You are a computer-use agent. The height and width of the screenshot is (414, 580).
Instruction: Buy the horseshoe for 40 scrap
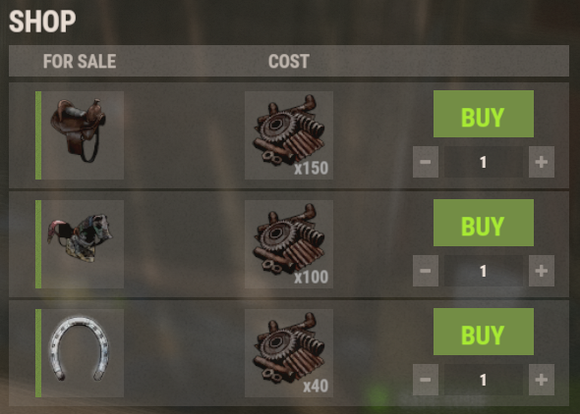(484, 332)
